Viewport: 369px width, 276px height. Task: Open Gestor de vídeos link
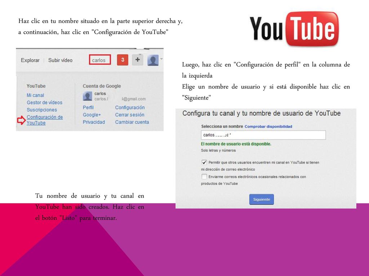click(x=44, y=102)
